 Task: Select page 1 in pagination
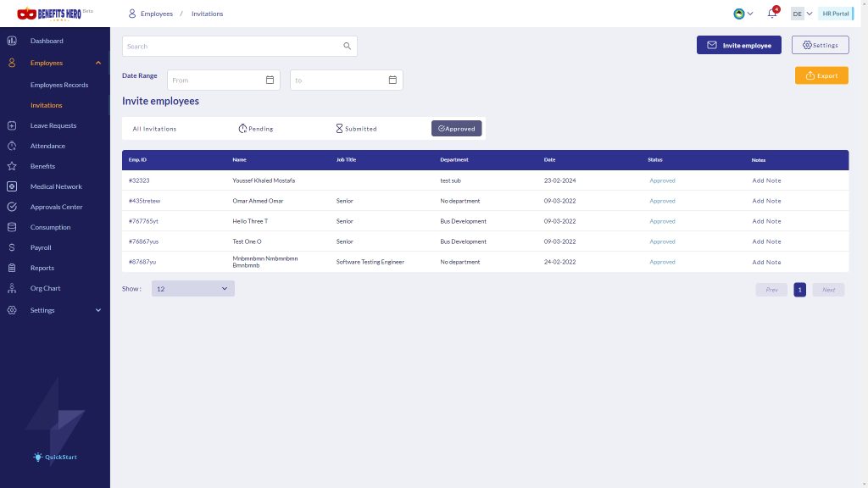pyautogui.click(x=800, y=290)
